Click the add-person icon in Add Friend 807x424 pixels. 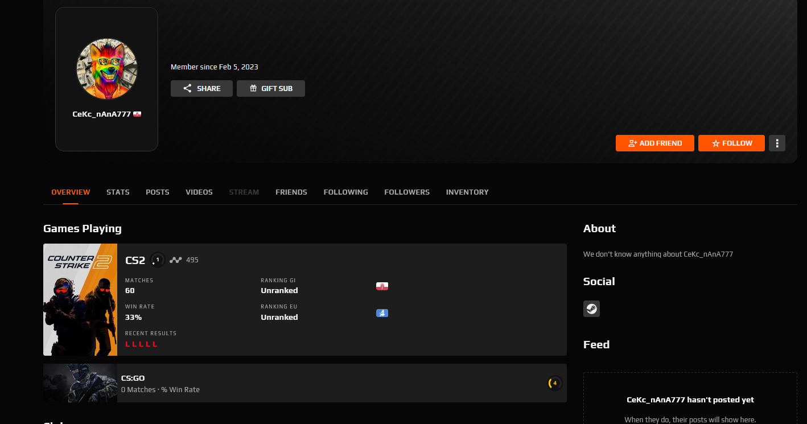[632, 143]
